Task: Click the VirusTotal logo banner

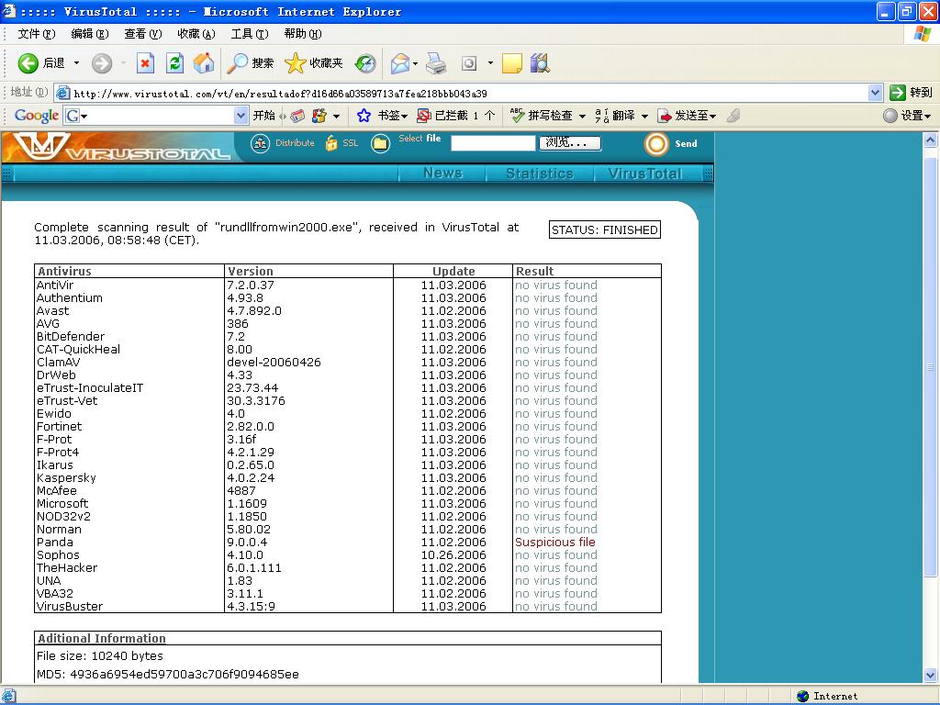Action: coord(122,147)
